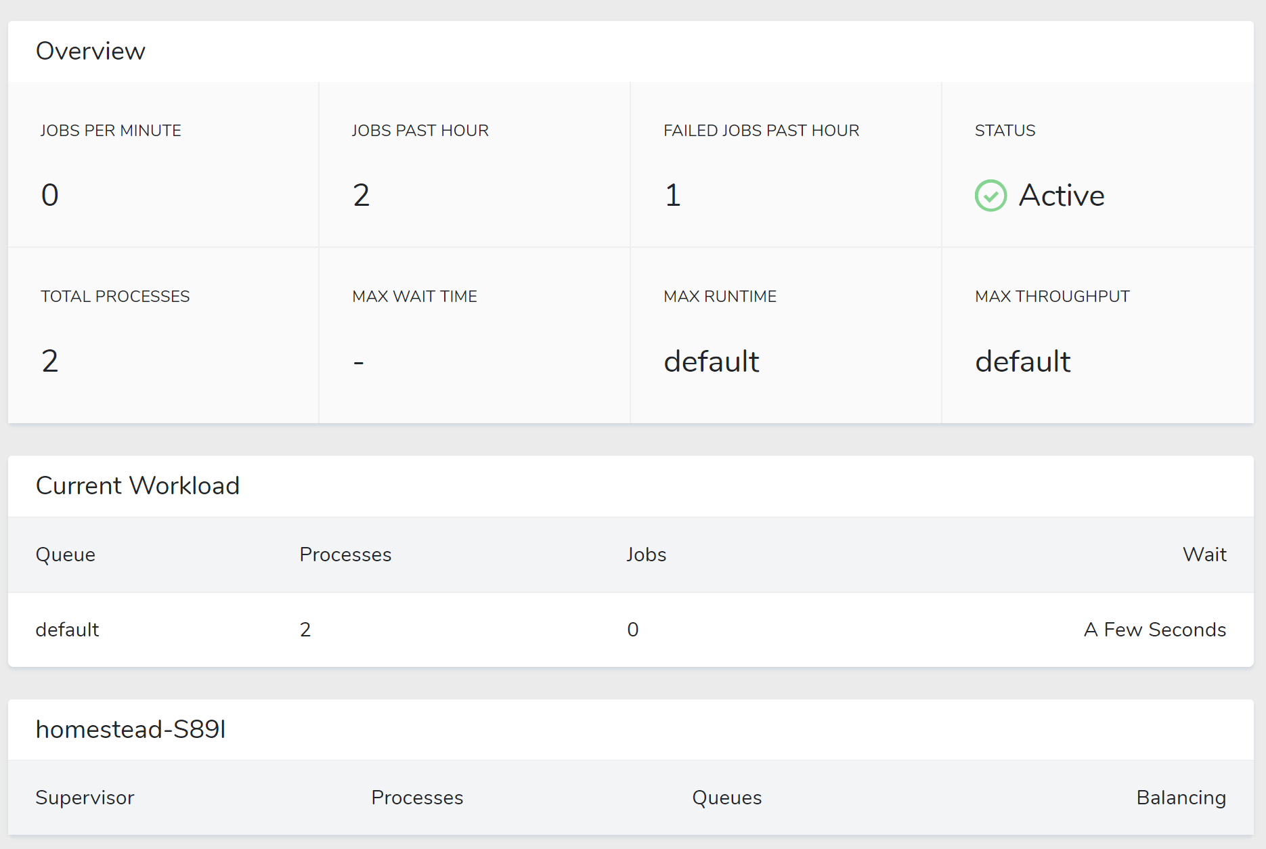Select the total processes value 2
The image size is (1266, 849).
pyautogui.click(x=50, y=361)
